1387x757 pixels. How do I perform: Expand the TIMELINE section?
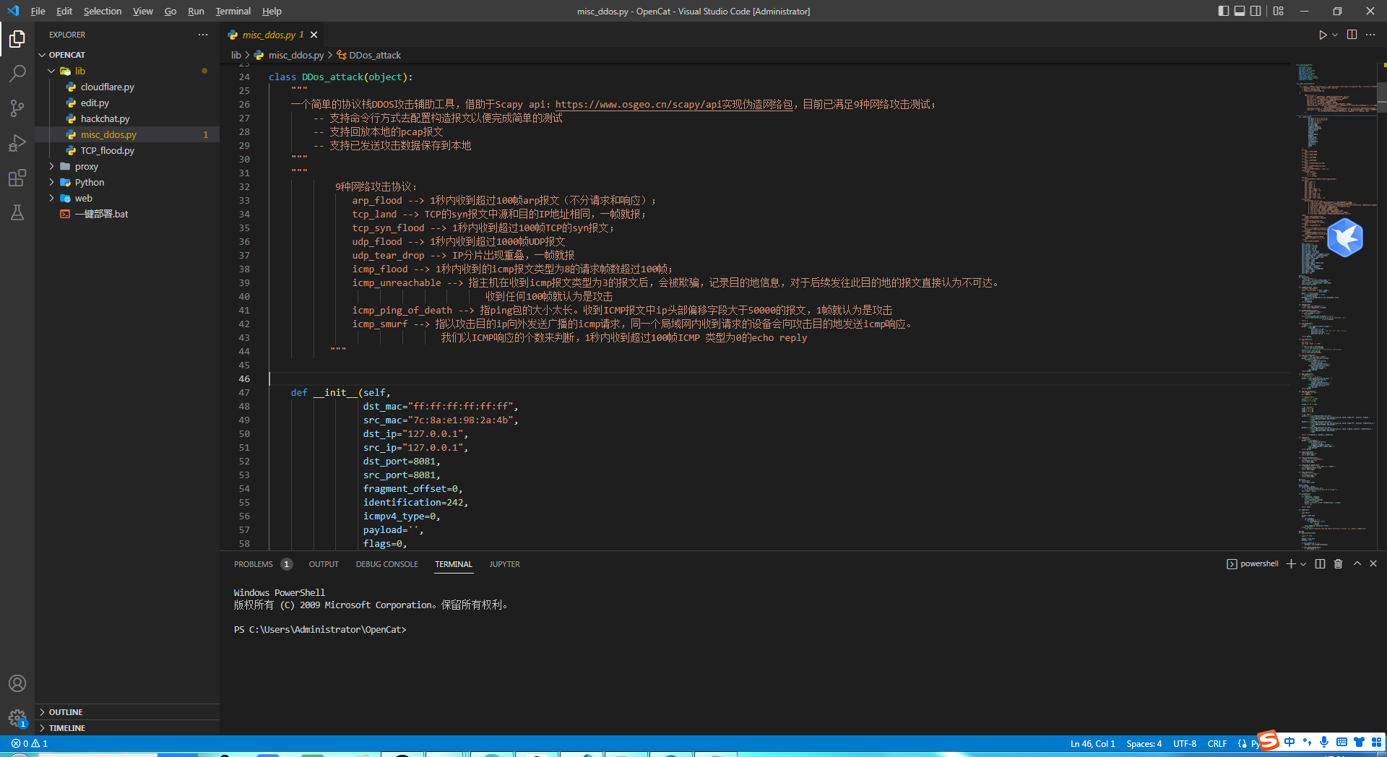(127, 728)
